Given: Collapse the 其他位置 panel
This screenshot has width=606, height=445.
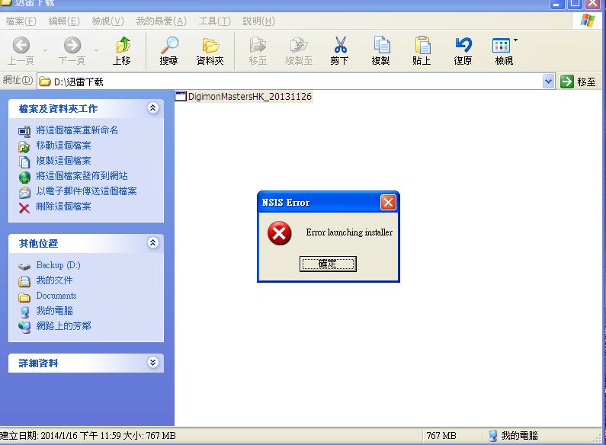Looking at the screenshot, I should click(153, 243).
